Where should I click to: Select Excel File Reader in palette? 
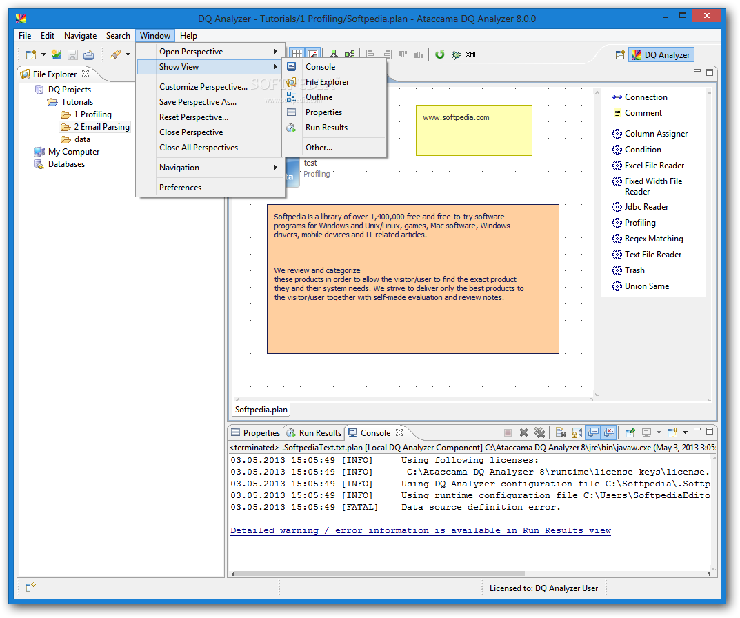tap(648, 166)
